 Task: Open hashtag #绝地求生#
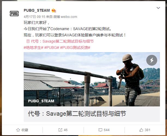tap(34, 48)
